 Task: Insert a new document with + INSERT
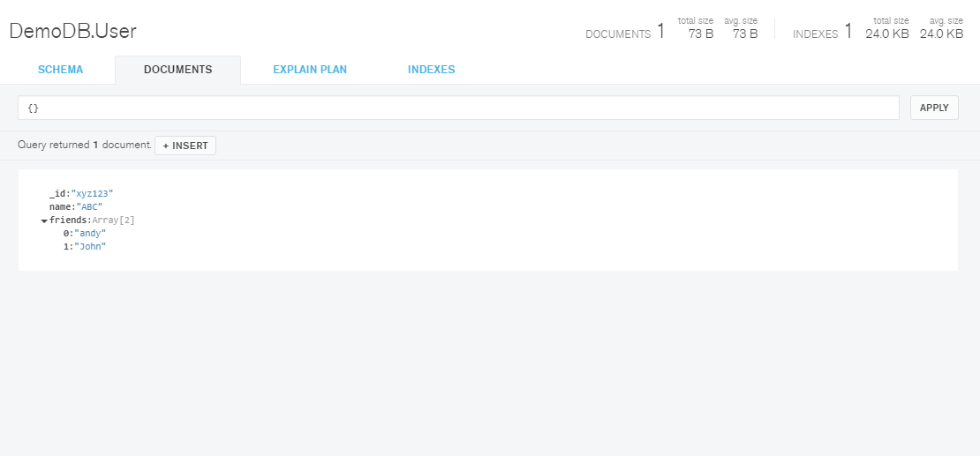point(185,146)
